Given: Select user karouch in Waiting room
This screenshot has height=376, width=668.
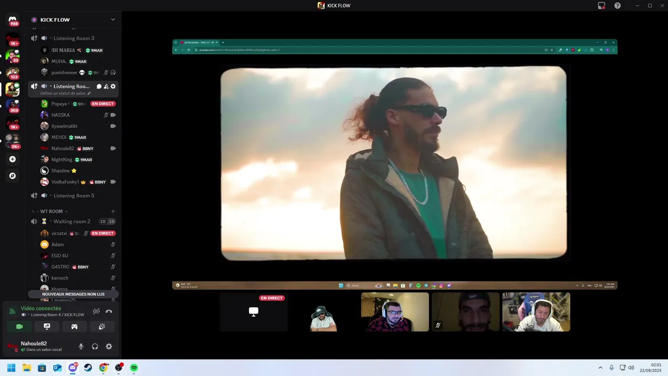Looking at the screenshot, I should coord(78,278).
